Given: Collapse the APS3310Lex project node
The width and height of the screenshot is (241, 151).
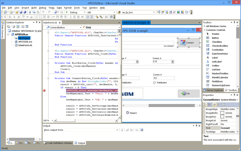Looking at the screenshot, I should (8, 34).
